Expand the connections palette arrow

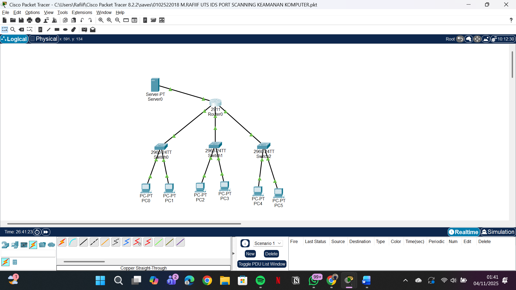coord(233,253)
